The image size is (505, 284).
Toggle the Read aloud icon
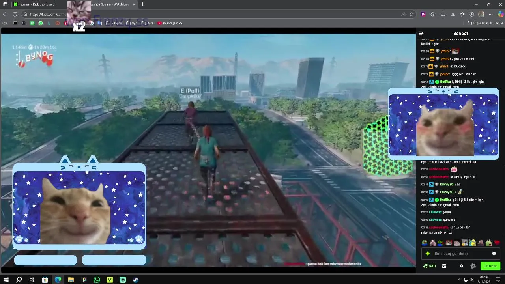coord(403,14)
